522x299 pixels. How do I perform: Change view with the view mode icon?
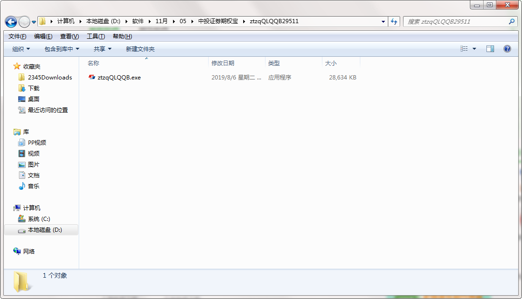click(464, 49)
